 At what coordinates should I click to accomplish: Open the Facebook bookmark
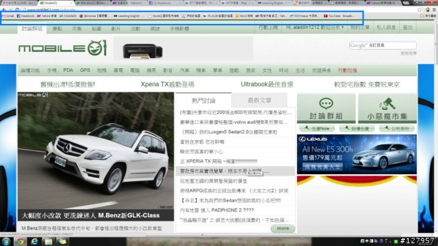[25, 16]
